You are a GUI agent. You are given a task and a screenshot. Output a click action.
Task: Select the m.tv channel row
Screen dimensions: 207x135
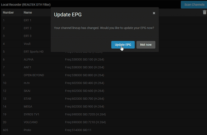pyautogui.click(x=103, y=83)
